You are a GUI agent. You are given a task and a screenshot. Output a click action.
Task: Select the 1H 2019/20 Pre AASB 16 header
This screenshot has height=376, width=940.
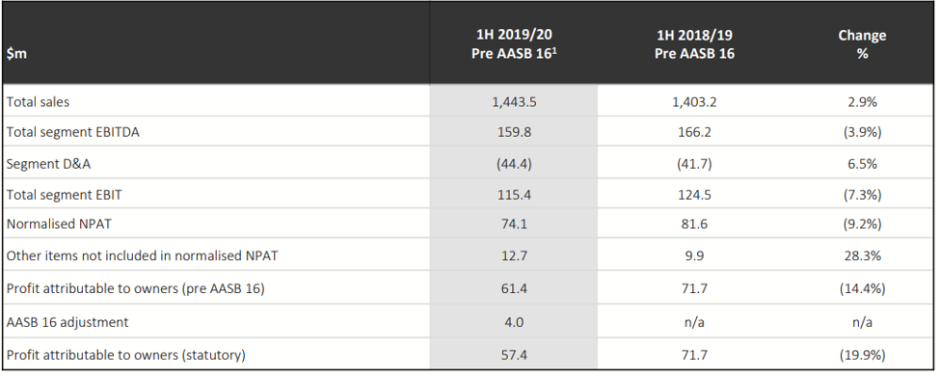514,44
